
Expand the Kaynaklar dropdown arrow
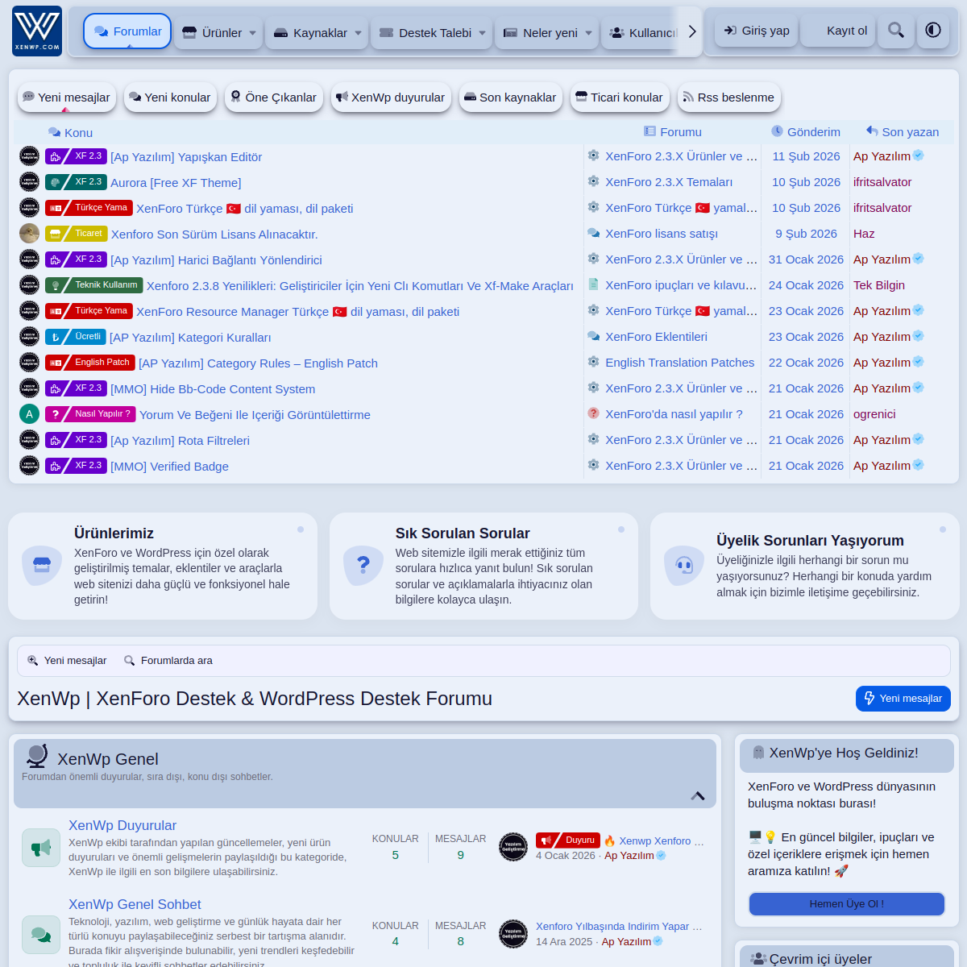(358, 33)
